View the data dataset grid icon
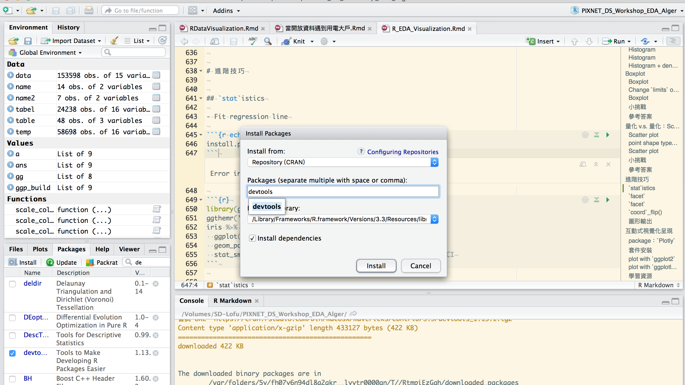Viewport: 685px width, 385px height. 156,75
